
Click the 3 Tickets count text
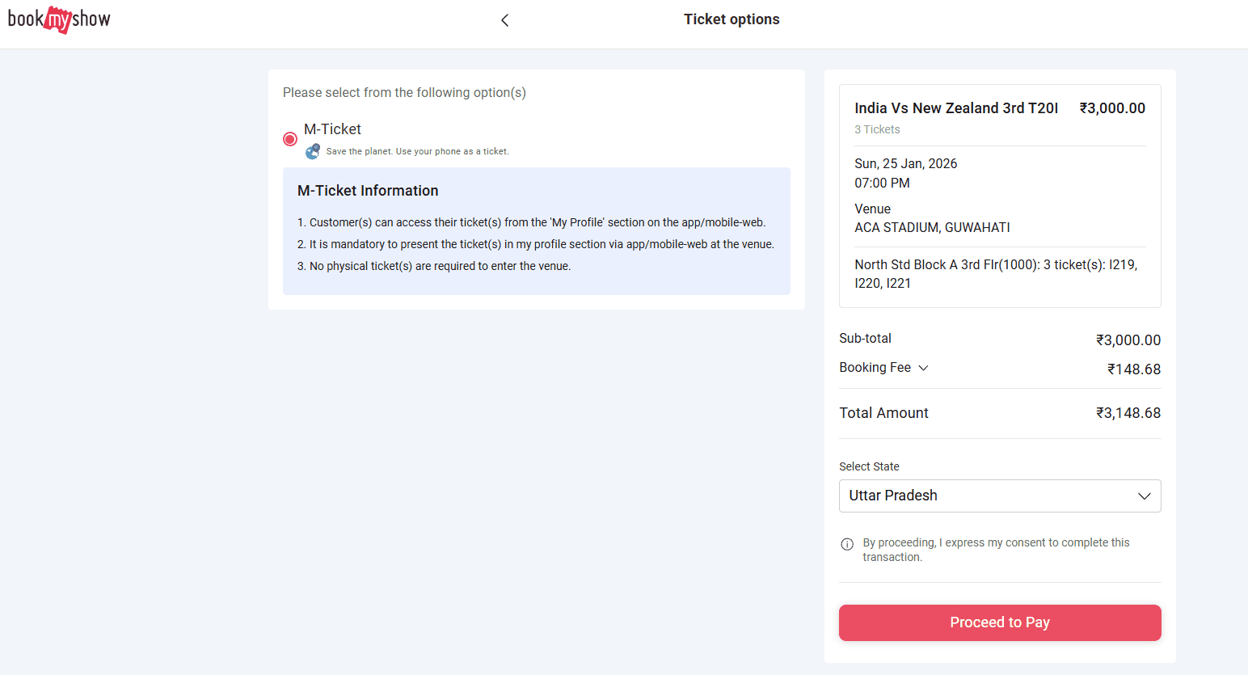pyautogui.click(x=877, y=129)
